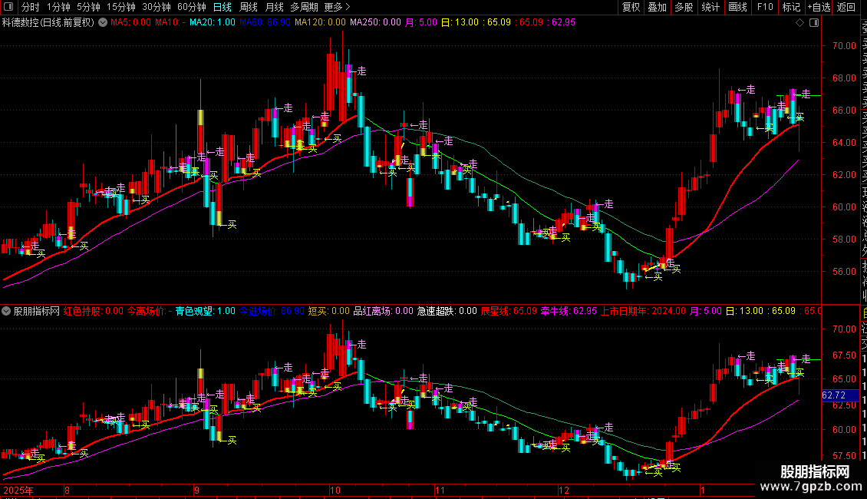Click the 科德数控(日线.前复权) chart title

[48, 23]
